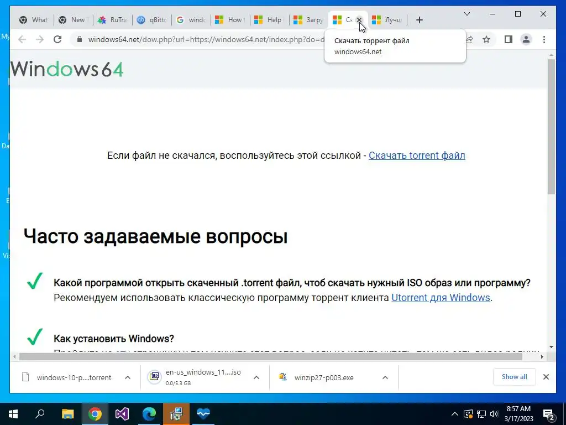Click 'Show all' downloads button
This screenshot has width=566, height=425.
515,377
